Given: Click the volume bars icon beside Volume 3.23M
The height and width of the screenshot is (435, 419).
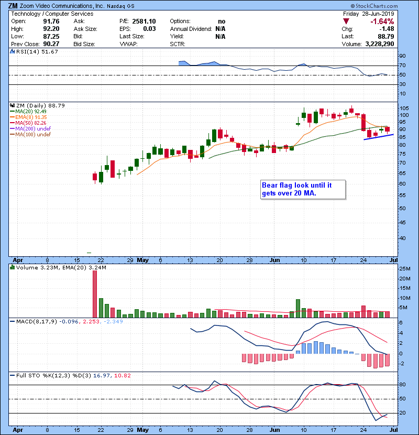Looking at the screenshot, I should [x=13, y=267].
